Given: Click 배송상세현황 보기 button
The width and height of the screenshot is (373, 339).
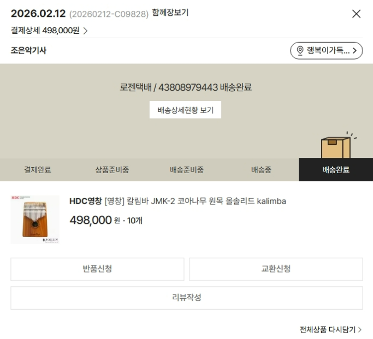Looking at the screenshot, I should coord(186,110).
